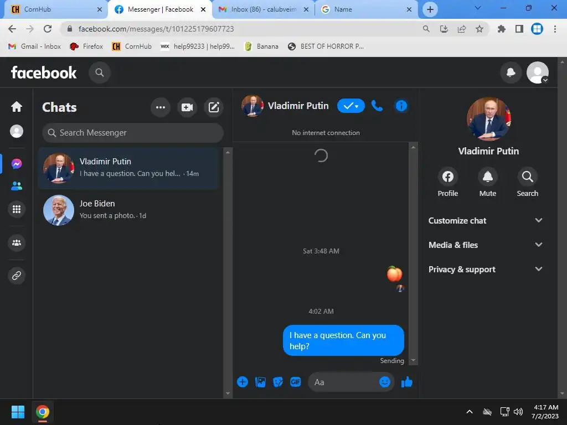Viewport: 567px width, 425px height.
Task: Open the Vladimir Putin conversation
Action: point(128,168)
